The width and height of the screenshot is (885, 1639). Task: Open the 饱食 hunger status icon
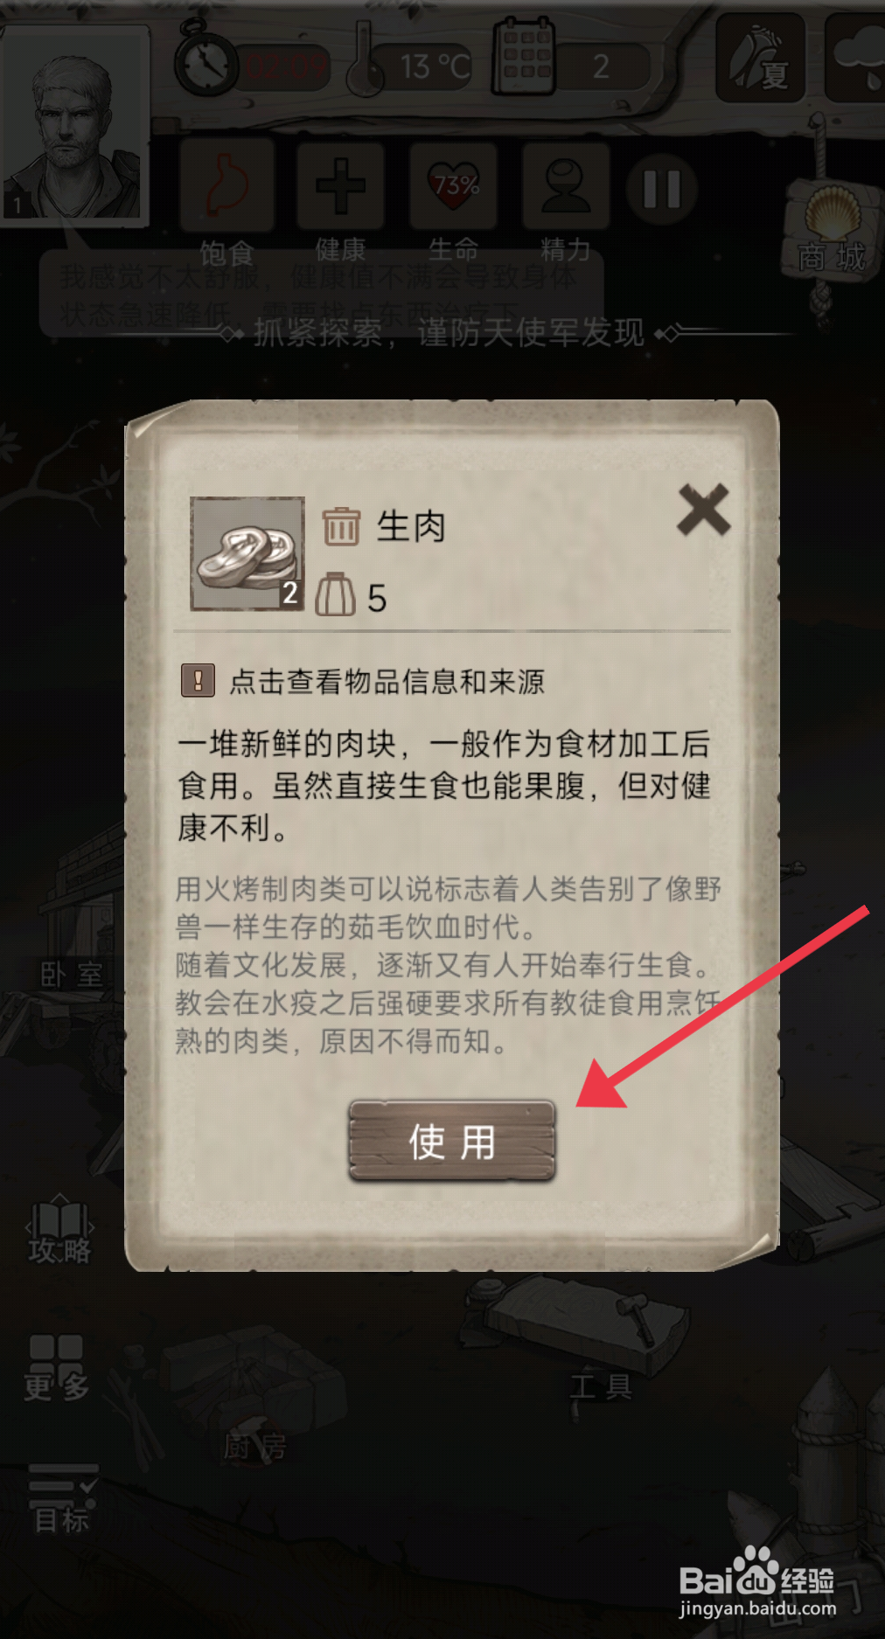coord(226,187)
